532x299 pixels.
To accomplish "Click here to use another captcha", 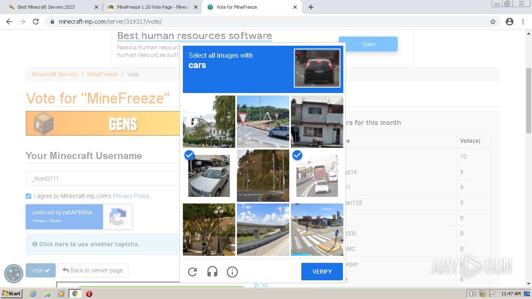I will coord(89,244).
